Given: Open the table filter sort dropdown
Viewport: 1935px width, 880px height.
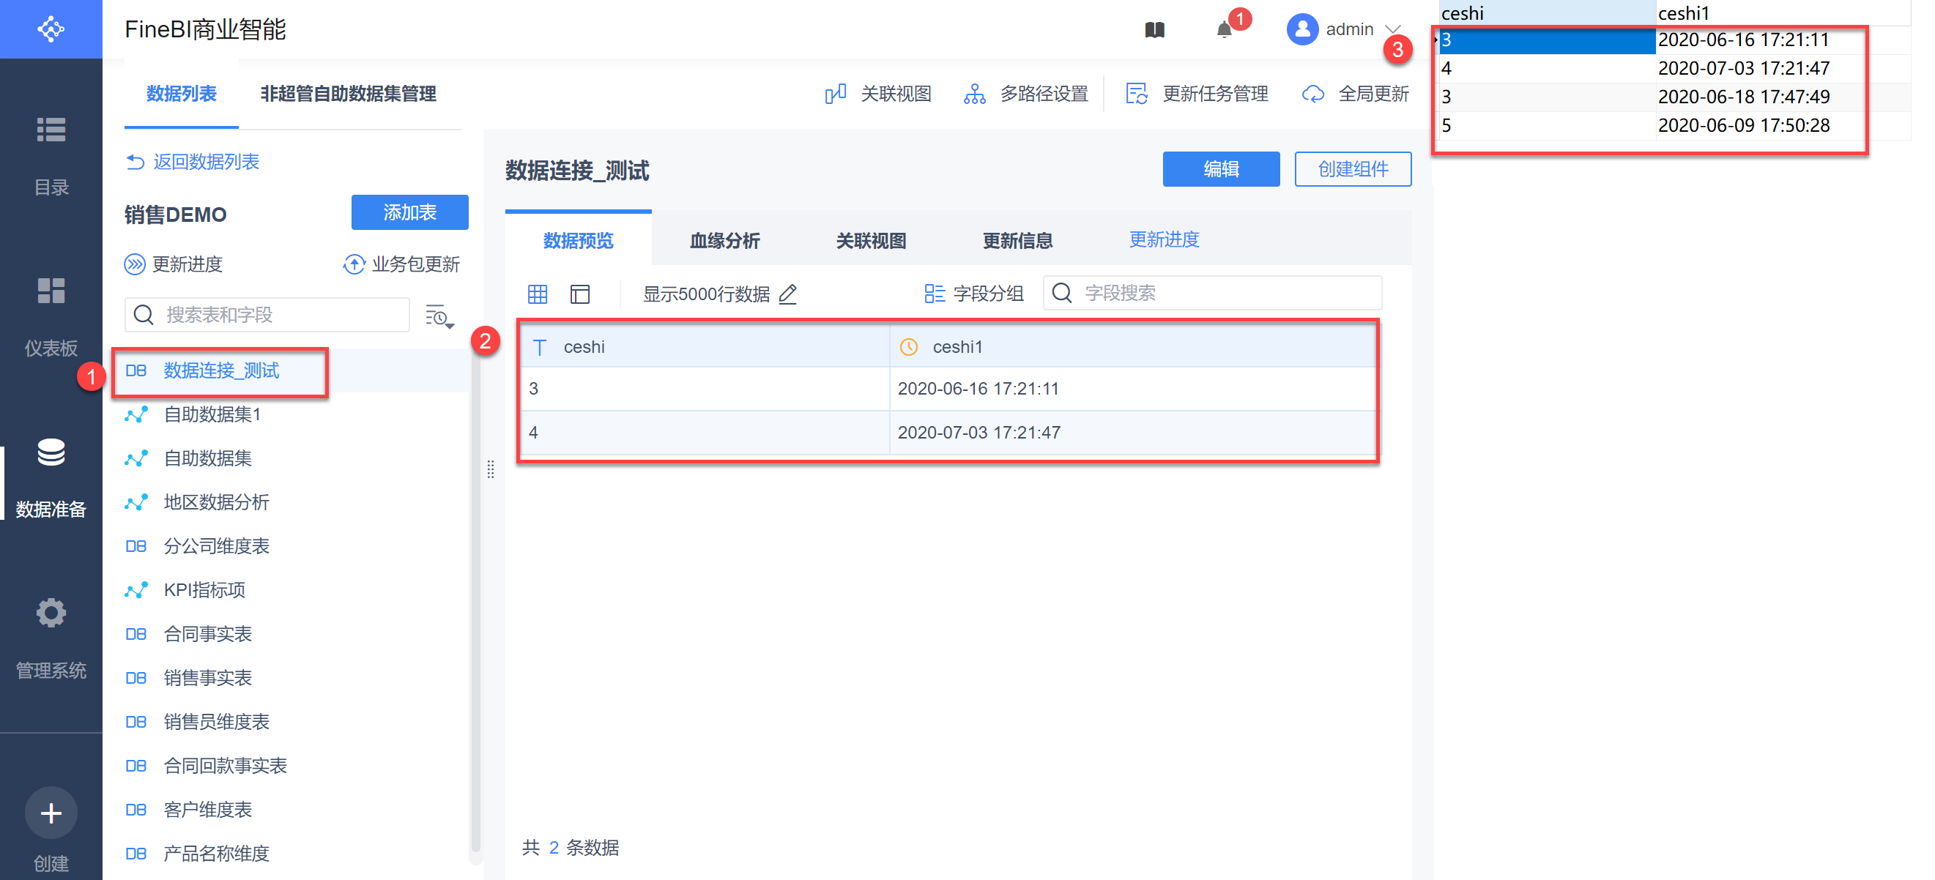Looking at the screenshot, I should pyautogui.click(x=439, y=316).
